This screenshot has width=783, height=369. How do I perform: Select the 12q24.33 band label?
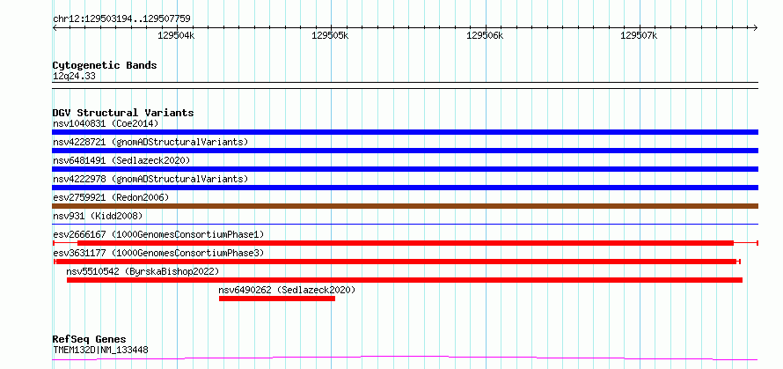coord(74,77)
